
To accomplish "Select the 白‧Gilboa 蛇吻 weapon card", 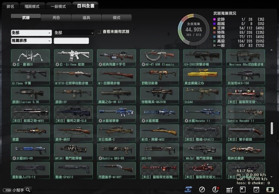I will pos(73,58).
